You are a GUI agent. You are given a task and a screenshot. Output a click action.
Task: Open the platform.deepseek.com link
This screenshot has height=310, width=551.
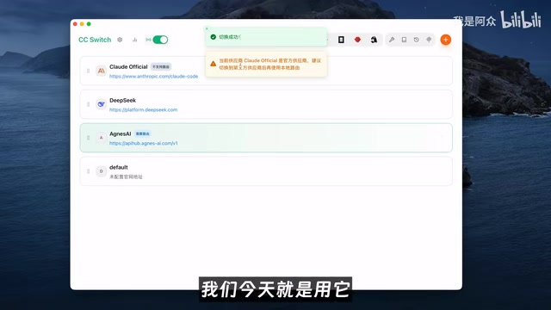pos(144,109)
